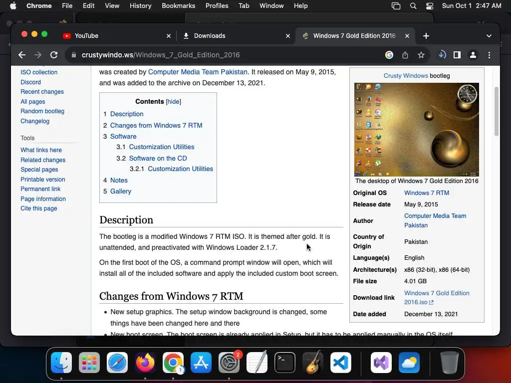Click the Chrome icon in the Dock
Image resolution: width=511 pixels, height=383 pixels.
[173, 363]
